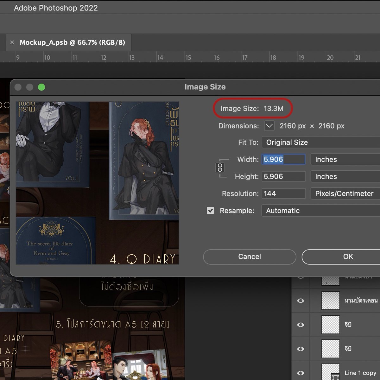This screenshot has width=380, height=380.
Task: Open the Width units Inches dropdown
Action: [x=345, y=159]
